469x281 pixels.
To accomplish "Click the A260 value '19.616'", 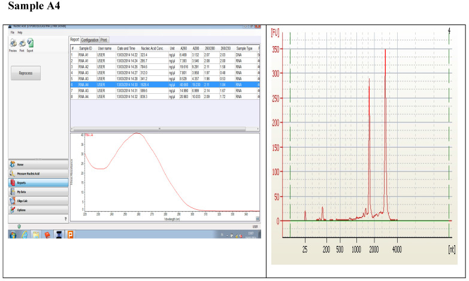I will point(184,67).
